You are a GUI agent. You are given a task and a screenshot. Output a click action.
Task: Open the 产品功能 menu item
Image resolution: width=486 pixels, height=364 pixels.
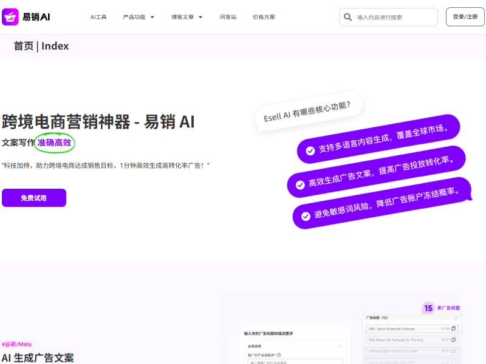(x=134, y=17)
